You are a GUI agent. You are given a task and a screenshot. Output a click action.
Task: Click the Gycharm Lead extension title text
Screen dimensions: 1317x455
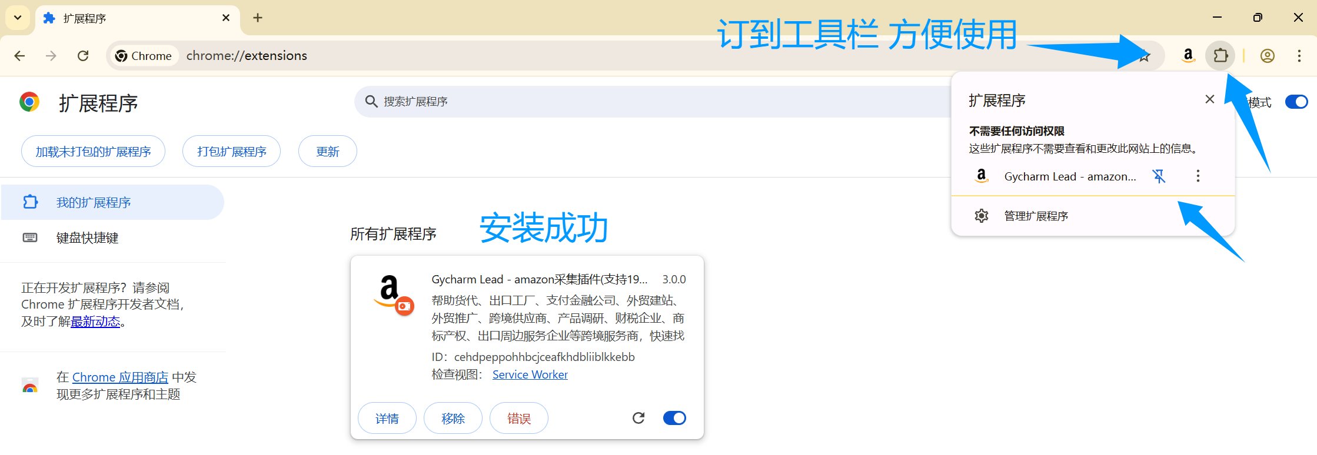point(539,279)
